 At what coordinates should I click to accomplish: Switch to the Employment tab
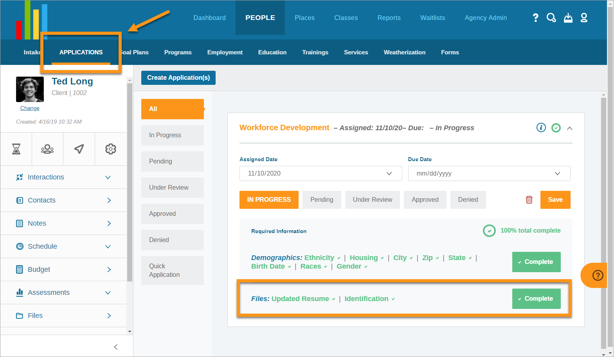[225, 52]
